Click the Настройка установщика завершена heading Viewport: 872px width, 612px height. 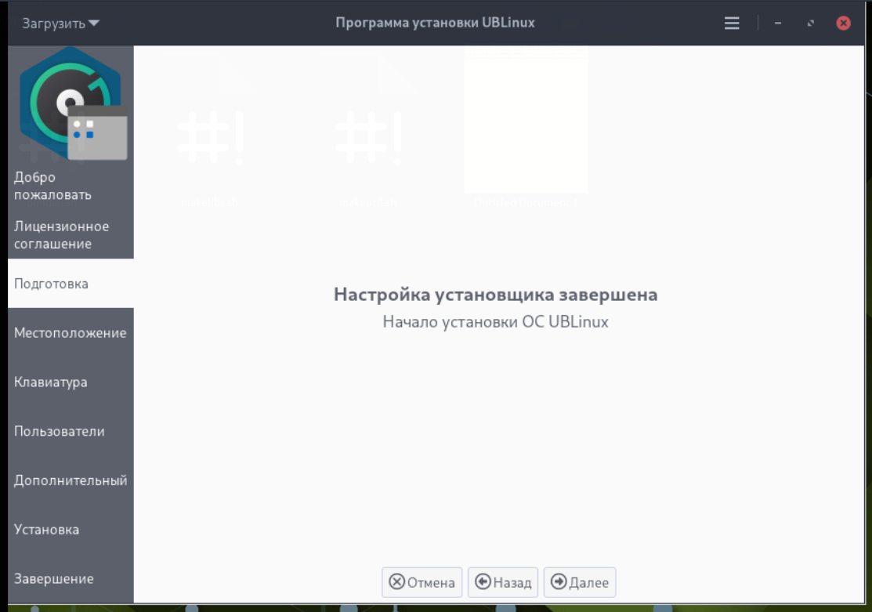click(x=495, y=295)
